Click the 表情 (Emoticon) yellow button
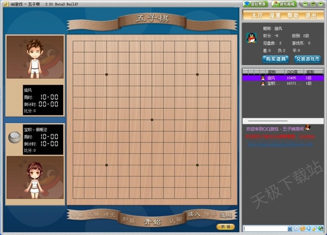The image size is (327, 235). coord(225,226)
